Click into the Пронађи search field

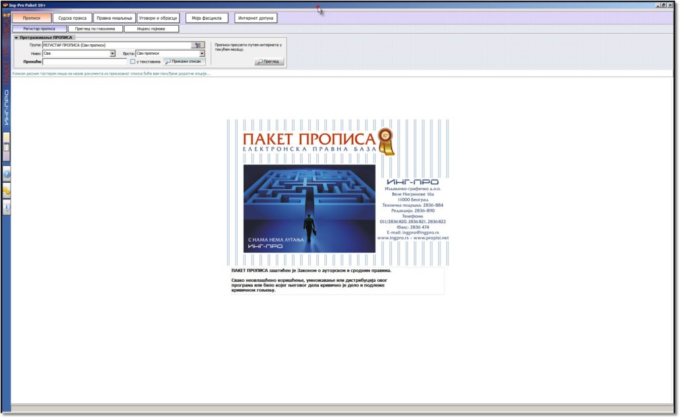click(x=85, y=61)
